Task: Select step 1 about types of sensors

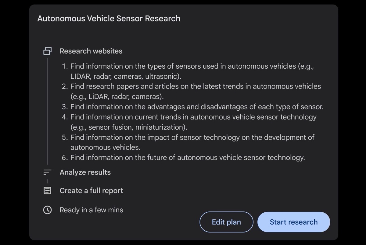Action: (192, 71)
